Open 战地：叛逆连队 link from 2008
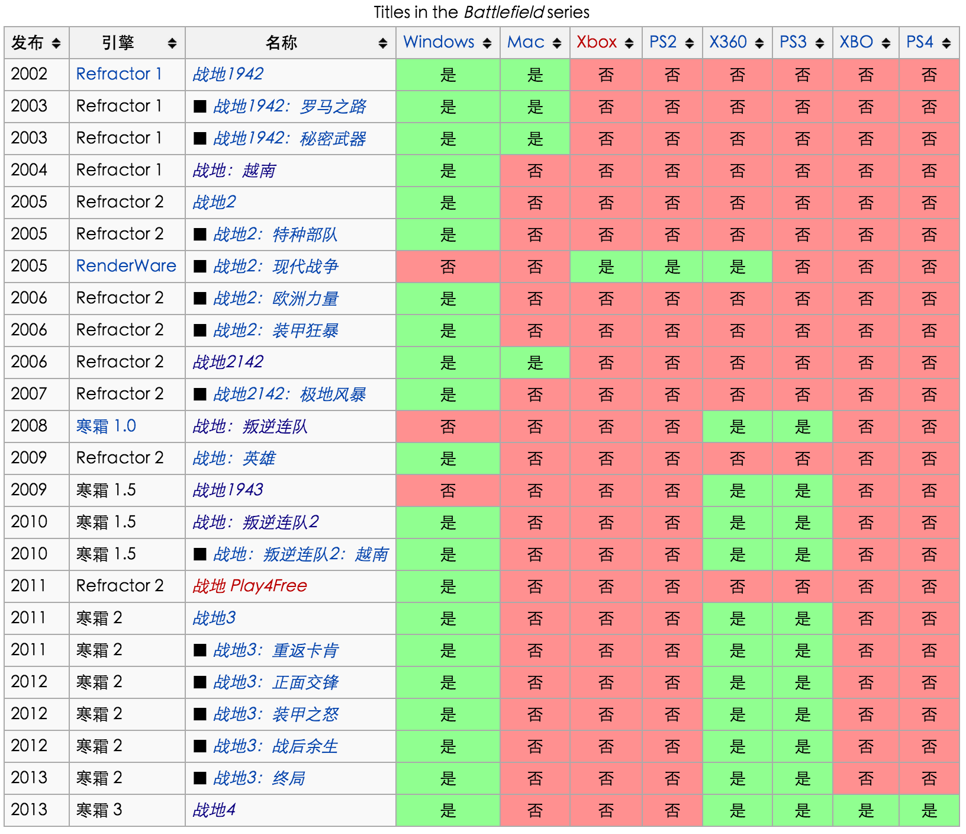 pos(250,426)
